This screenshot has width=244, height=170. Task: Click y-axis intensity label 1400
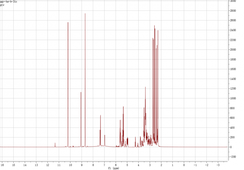point(233,79)
